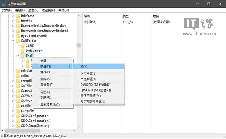Click the cdmpfile folder icon
The image size is (226, 139).
click(x=18, y=111)
